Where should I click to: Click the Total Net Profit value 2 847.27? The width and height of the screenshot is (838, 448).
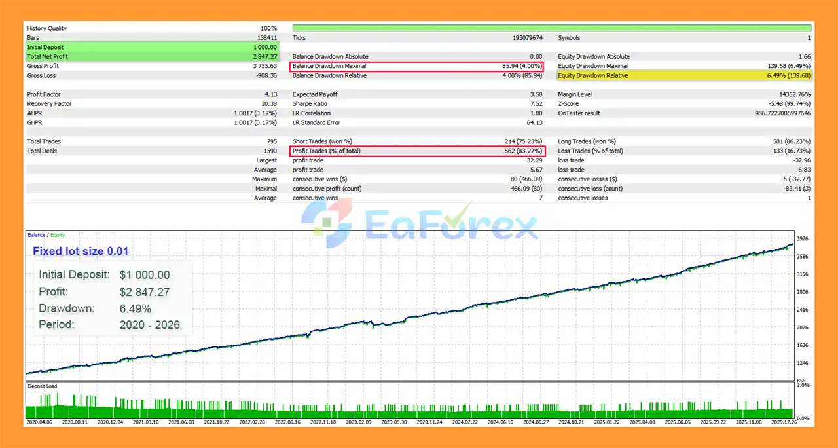click(264, 57)
